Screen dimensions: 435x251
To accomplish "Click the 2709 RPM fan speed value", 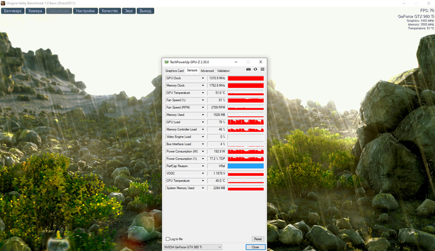I will [217, 107].
